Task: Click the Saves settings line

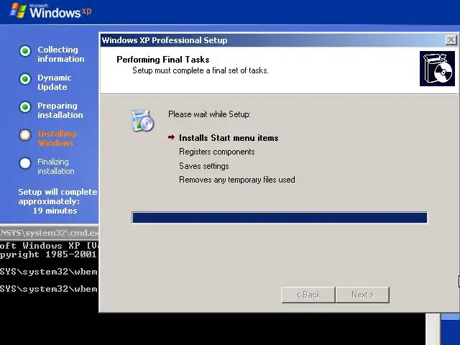Action: click(x=204, y=166)
